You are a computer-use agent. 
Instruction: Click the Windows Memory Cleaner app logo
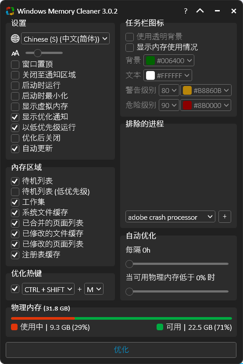(10, 11)
